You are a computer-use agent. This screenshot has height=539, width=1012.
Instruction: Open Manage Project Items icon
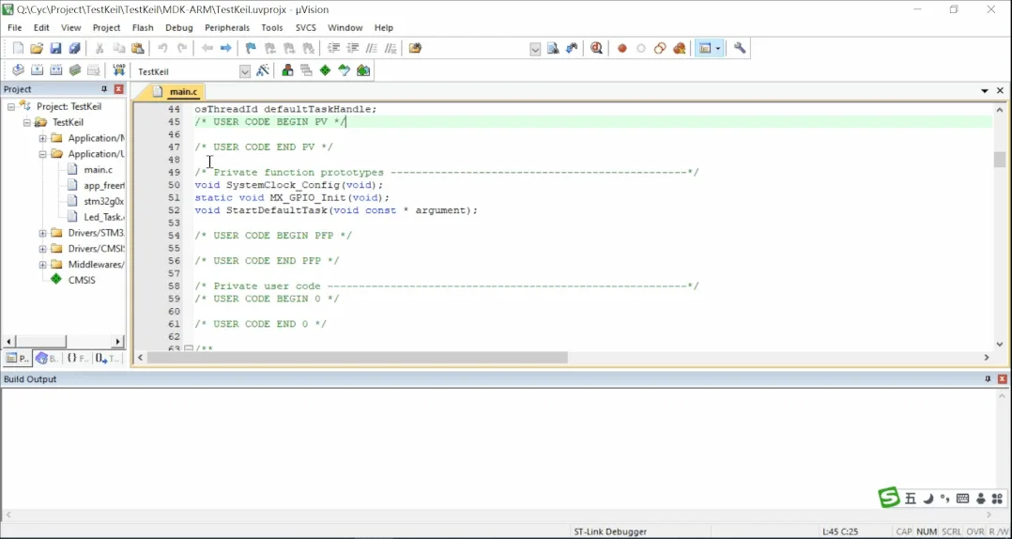288,70
